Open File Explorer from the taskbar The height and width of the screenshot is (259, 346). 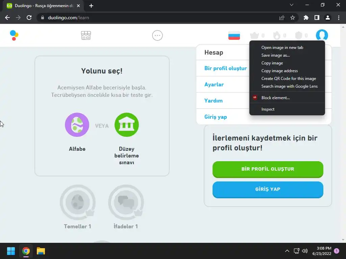[x=41, y=251]
